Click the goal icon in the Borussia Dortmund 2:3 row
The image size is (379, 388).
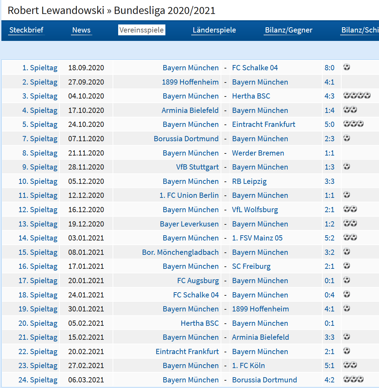pos(346,138)
